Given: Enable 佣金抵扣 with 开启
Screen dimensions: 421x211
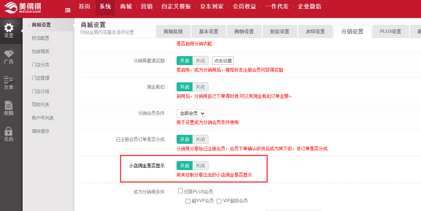Looking at the screenshot, I should pos(185,87).
